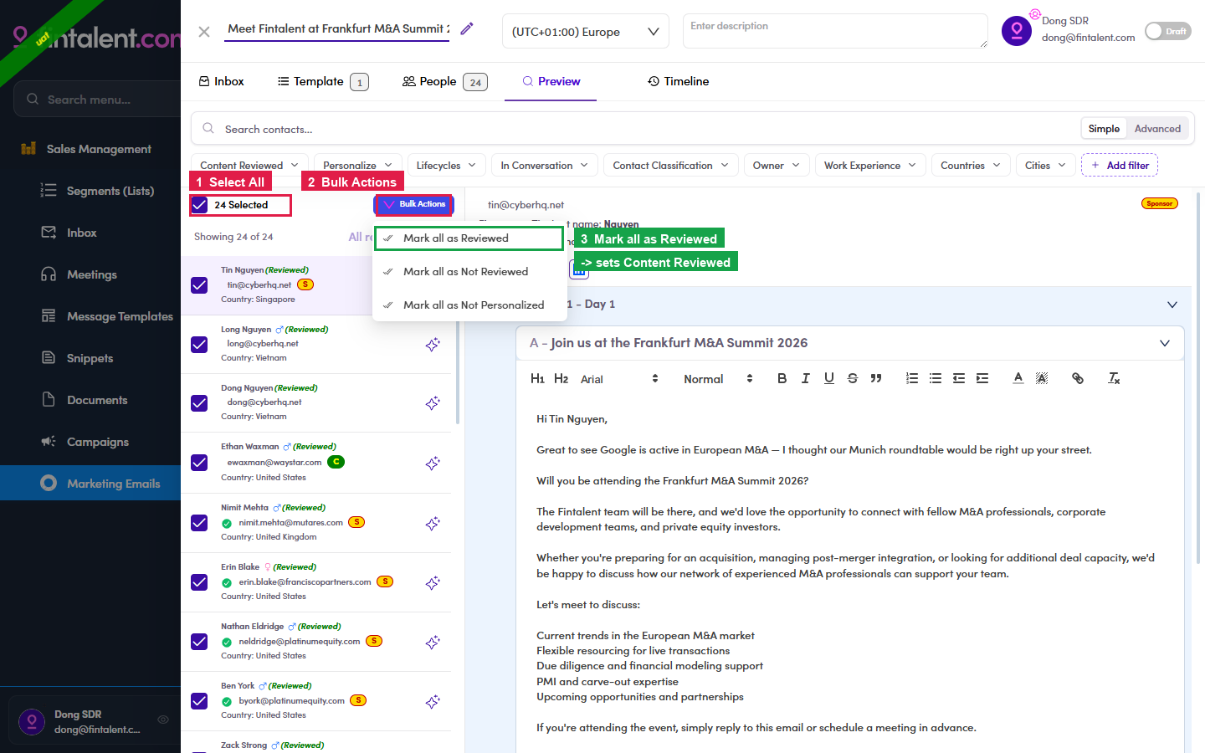
Task: Uncheck Nimit Mehta contact checkbox
Action: [x=199, y=523]
